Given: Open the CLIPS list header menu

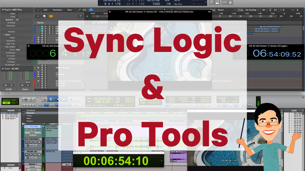Looking at the screenshot, I should [303, 110].
